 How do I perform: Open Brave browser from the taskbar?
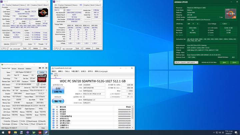[x=9, y=133]
